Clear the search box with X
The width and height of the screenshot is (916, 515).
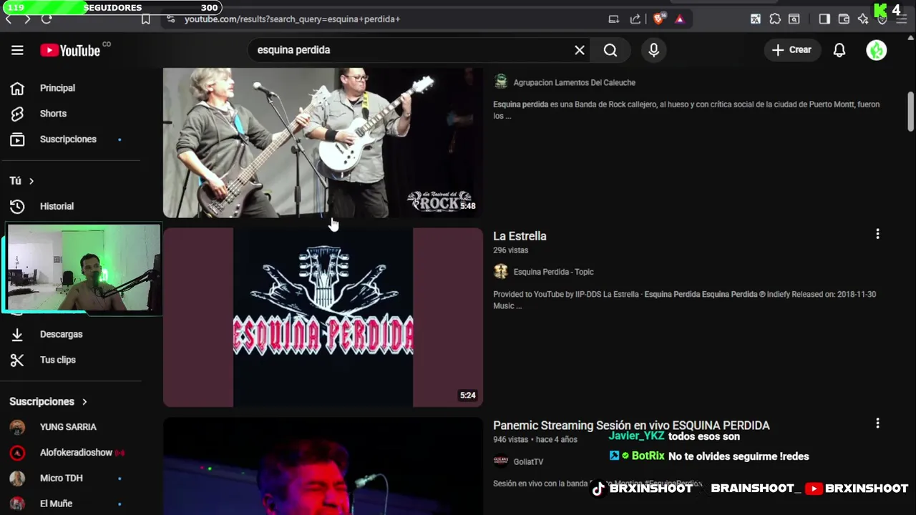point(580,50)
